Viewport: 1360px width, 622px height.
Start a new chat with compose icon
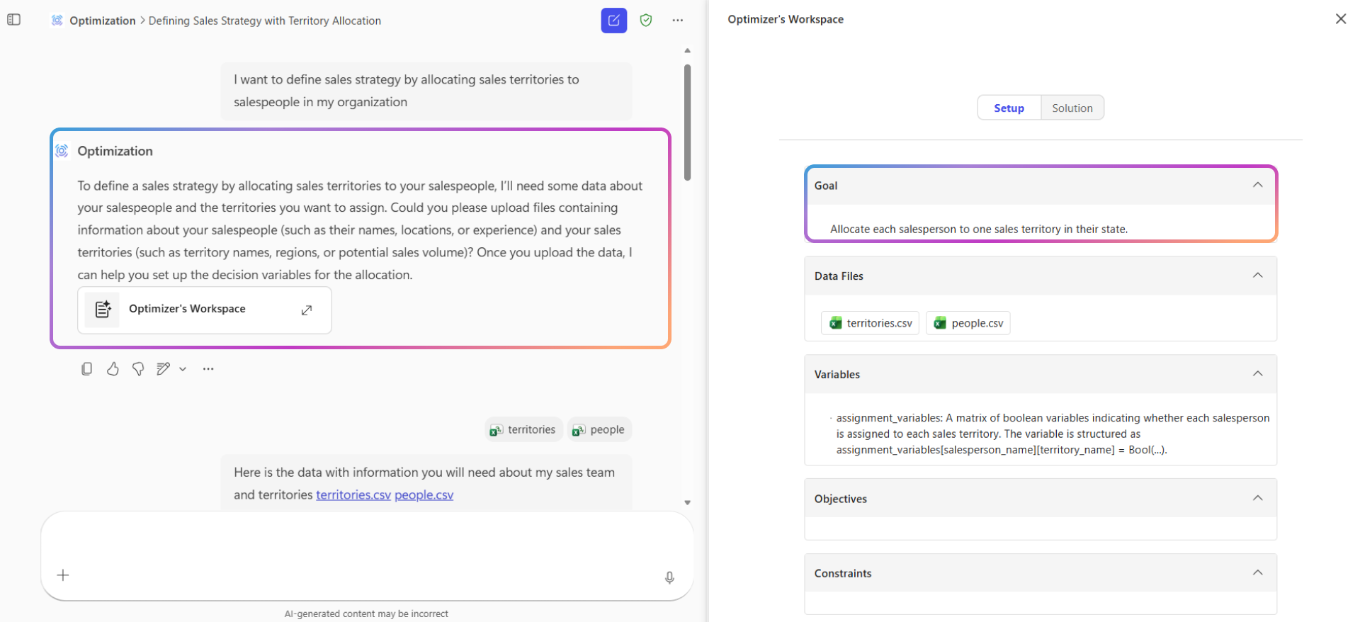613,21
